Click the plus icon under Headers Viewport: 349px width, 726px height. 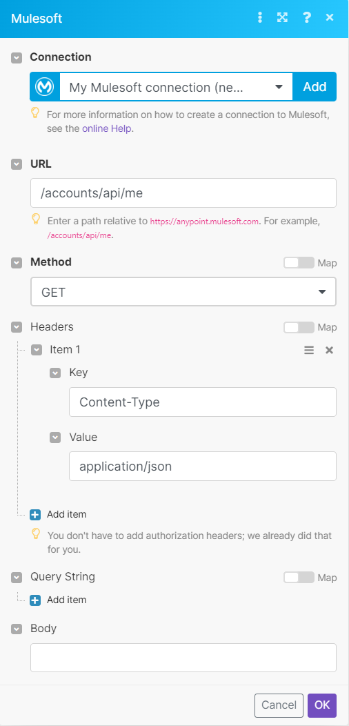tap(35, 514)
